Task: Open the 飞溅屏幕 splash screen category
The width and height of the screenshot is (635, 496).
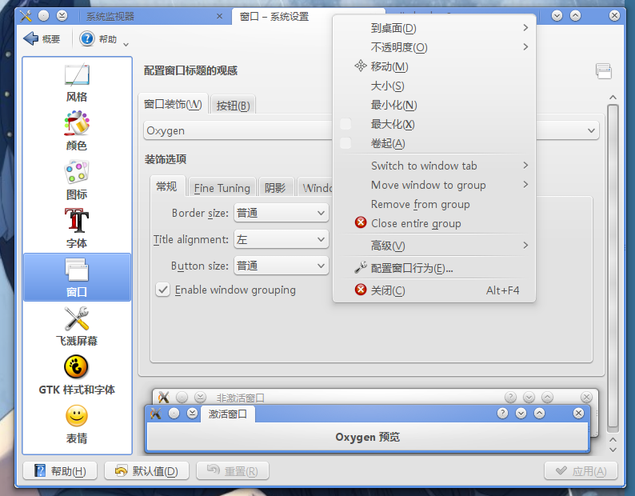Action: coord(77,326)
